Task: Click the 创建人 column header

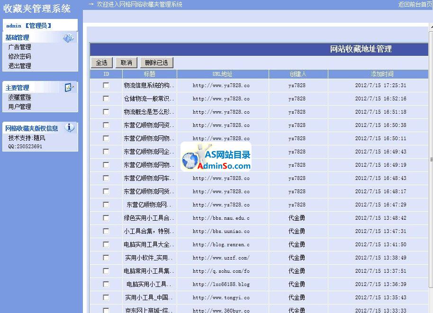Action: coord(298,74)
